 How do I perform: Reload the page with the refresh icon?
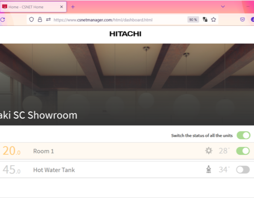coord(3,20)
